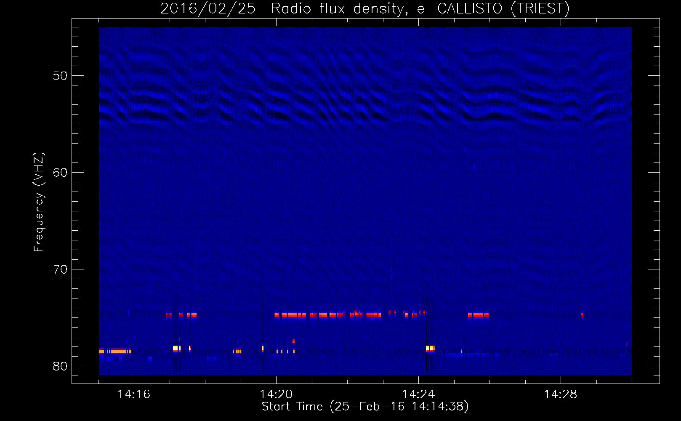The image size is (681, 421).
Task: Click the 70 frequency tick label
Action: (60, 269)
